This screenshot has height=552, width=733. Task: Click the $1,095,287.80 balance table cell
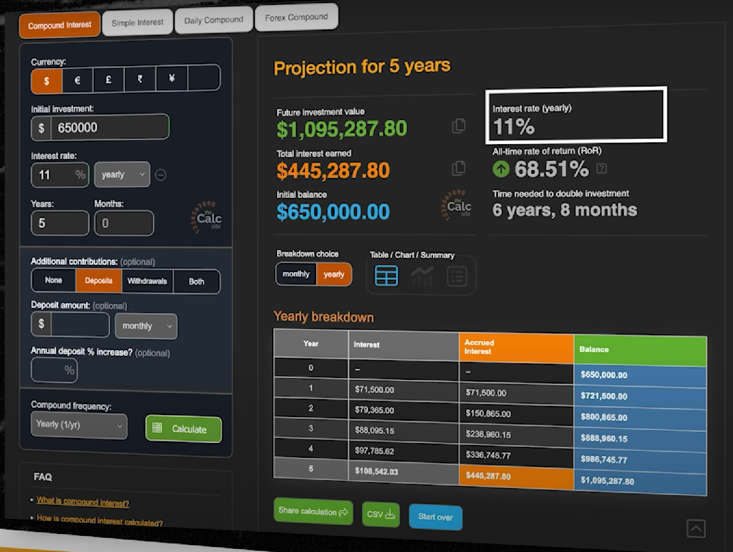[640, 481]
